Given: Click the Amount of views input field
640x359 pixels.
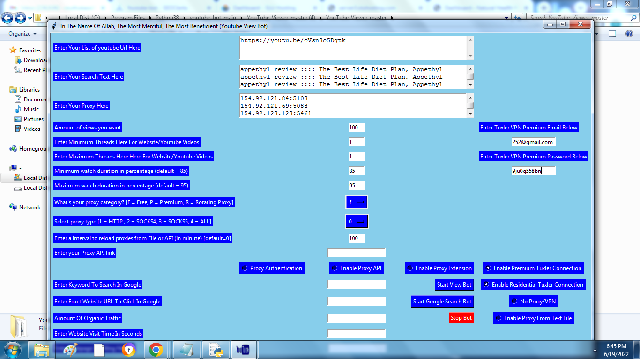Looking at the screenshot, I should pos(356,127).
